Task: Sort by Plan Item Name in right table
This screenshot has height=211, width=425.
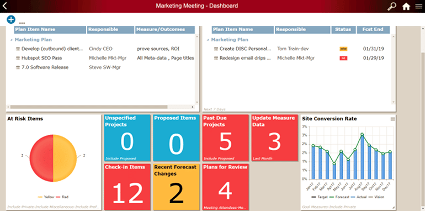Action: click(x=243, y=30)
